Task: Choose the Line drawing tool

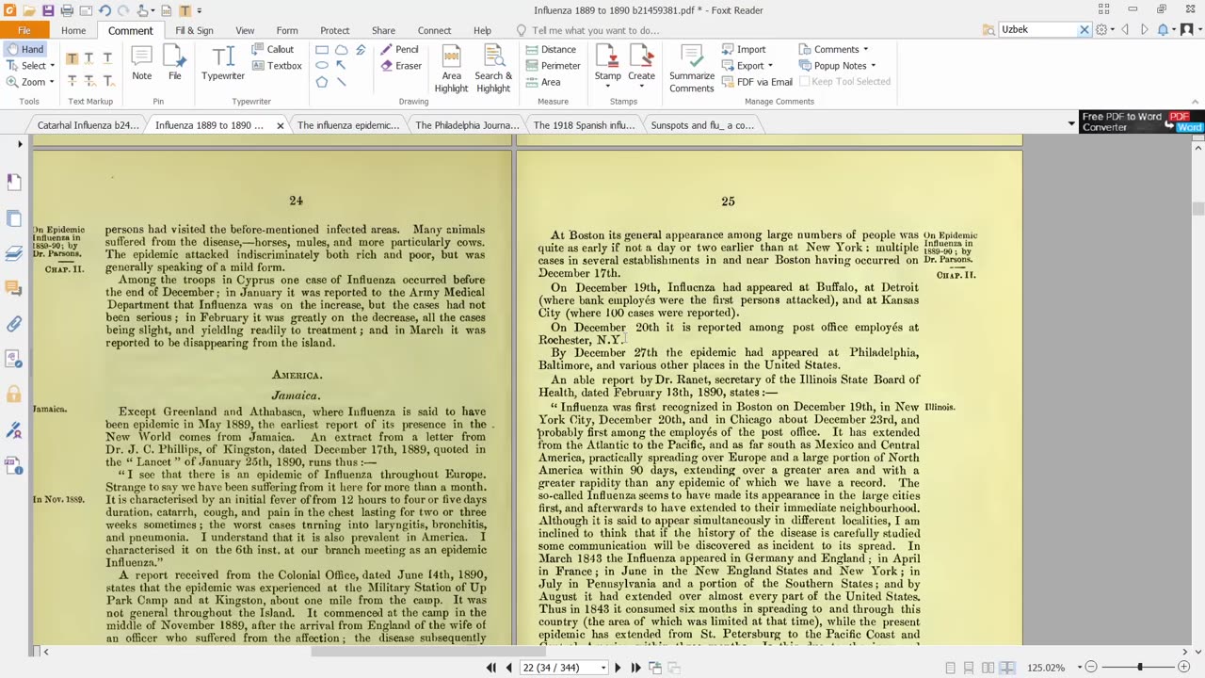Action: pyautogui.click(x=341, y=82)
